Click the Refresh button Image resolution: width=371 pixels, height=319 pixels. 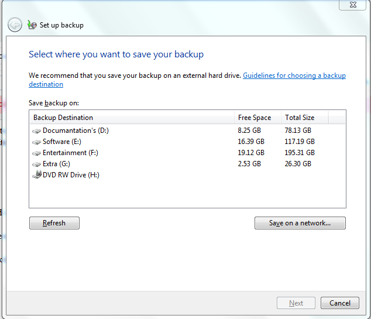pyautogui.click(x=54, y=223)
